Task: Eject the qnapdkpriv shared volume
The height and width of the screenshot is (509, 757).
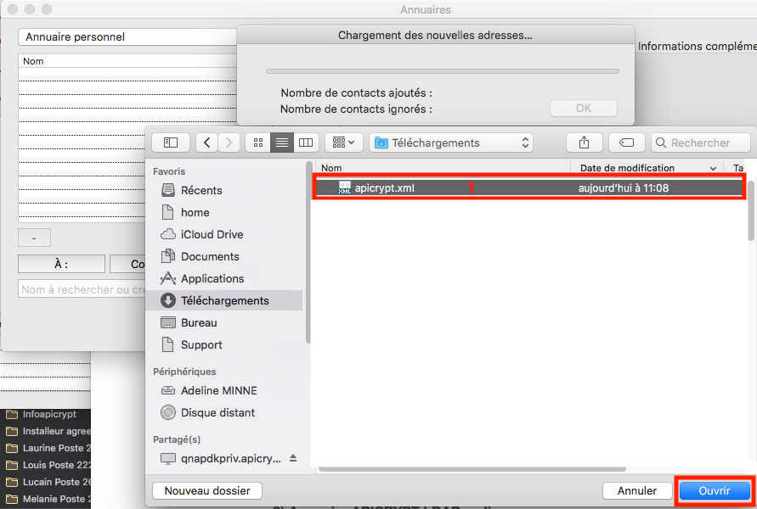Action: (x=293, y=458)
